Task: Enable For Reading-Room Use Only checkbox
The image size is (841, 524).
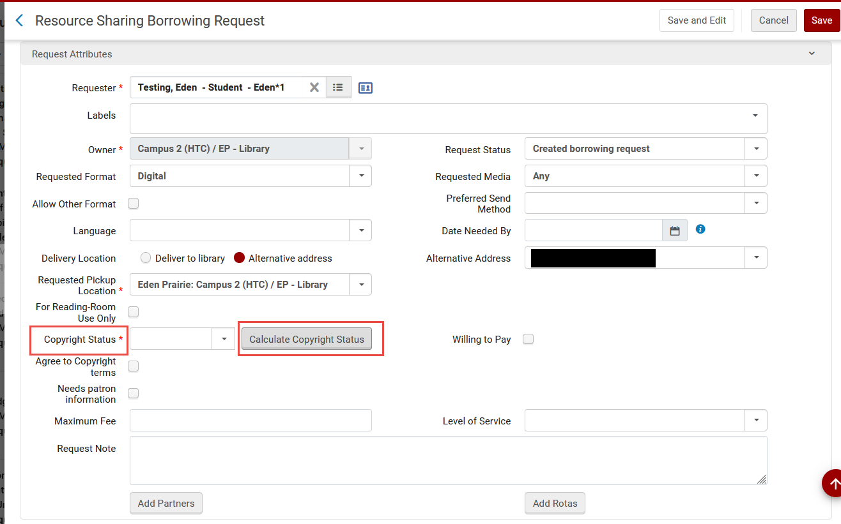Action: pyautogui.click(x=134, y=311)
